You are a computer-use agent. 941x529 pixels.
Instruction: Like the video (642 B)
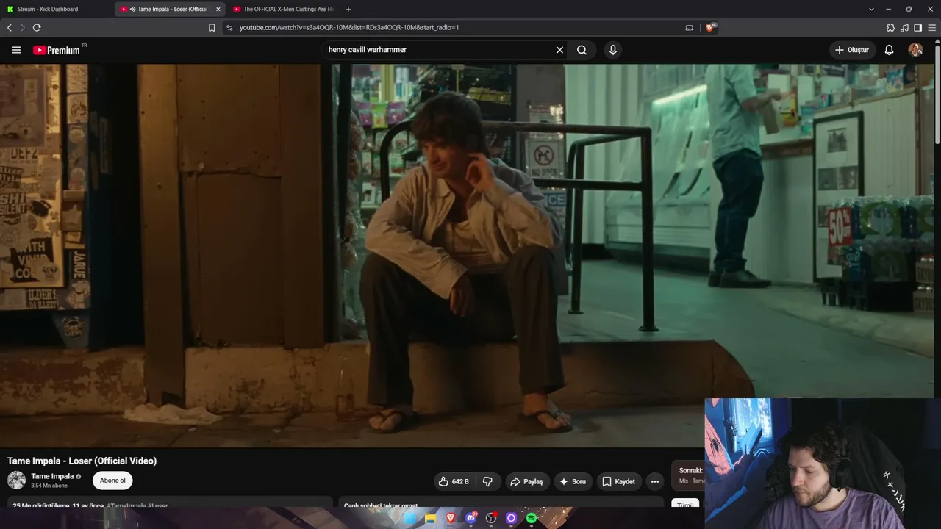[454, 482]
